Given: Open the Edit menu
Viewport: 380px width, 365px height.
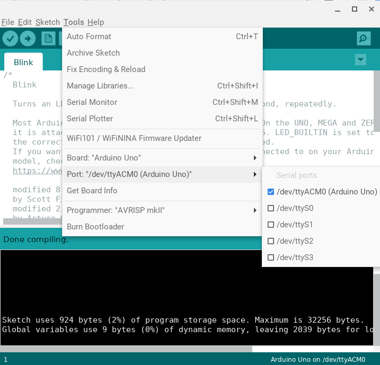Looking at the screenshot, I should 24,22.
